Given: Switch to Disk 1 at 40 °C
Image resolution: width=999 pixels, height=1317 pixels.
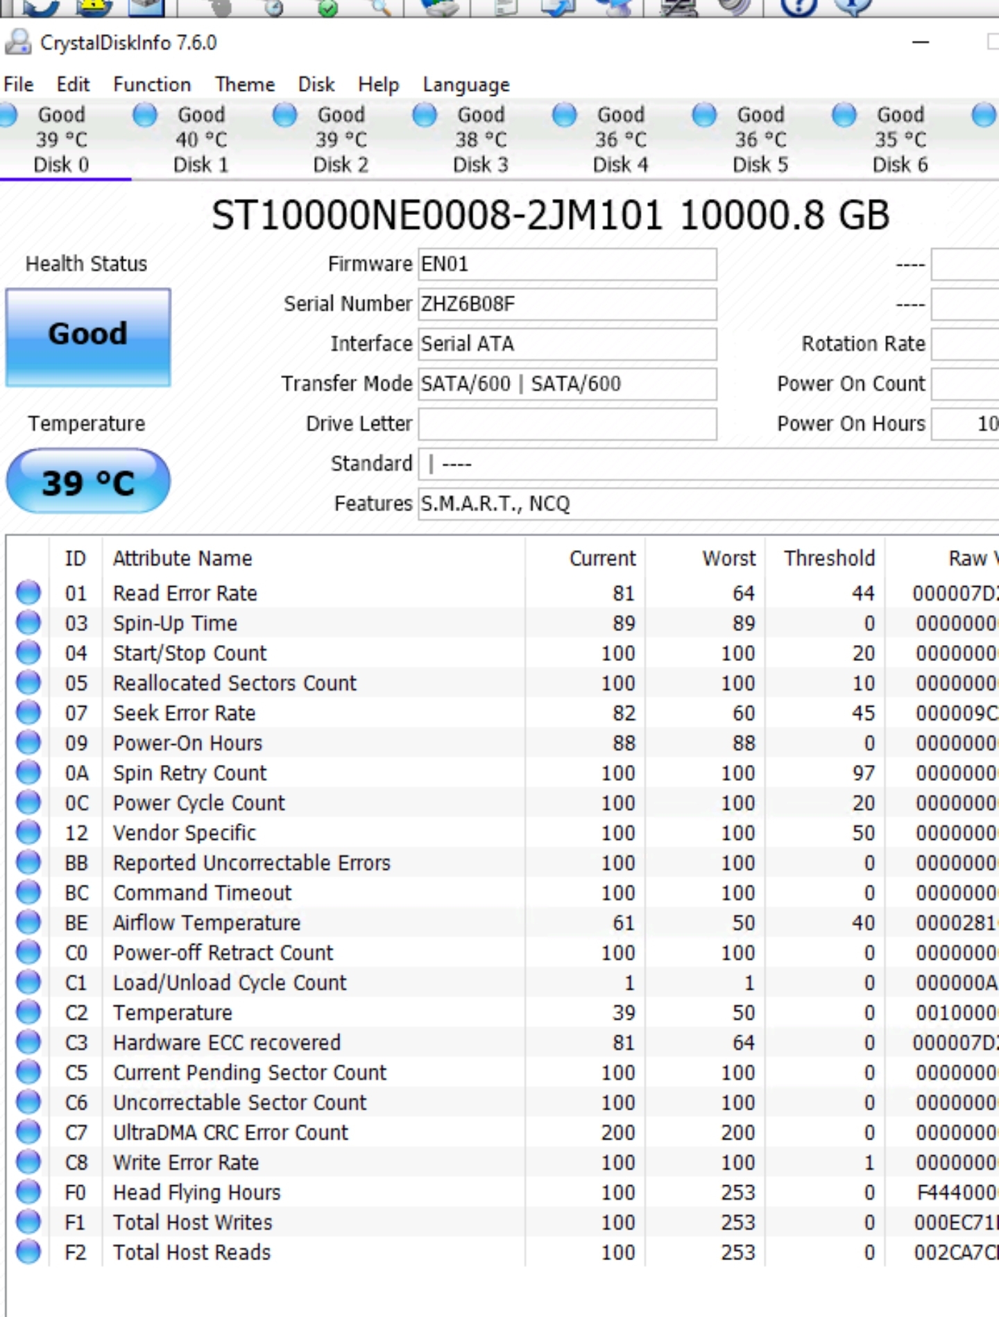Looking at the screenshot, I should pyautogui.click(x=200, y=139).
